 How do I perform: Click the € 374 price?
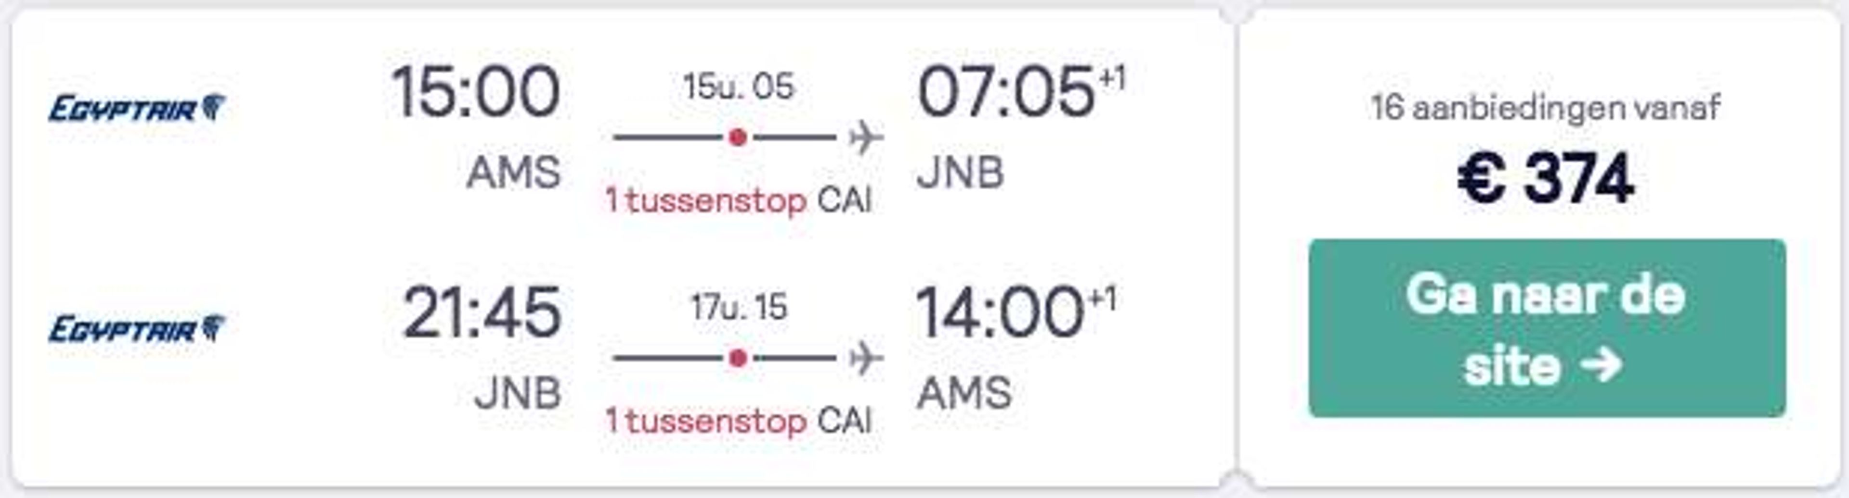[1546, 178]
